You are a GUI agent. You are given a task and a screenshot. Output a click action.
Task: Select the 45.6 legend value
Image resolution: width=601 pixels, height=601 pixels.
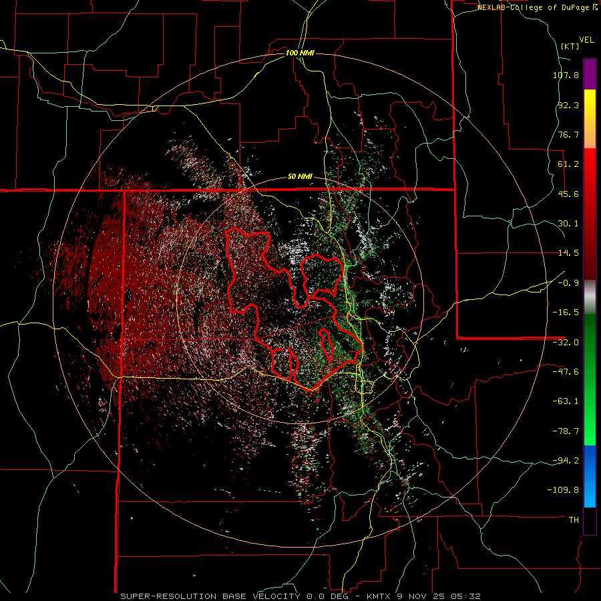(x=568, y=194)
